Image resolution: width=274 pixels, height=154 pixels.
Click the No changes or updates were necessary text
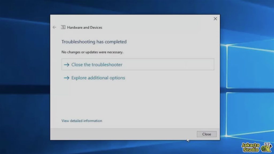(92, 52)
